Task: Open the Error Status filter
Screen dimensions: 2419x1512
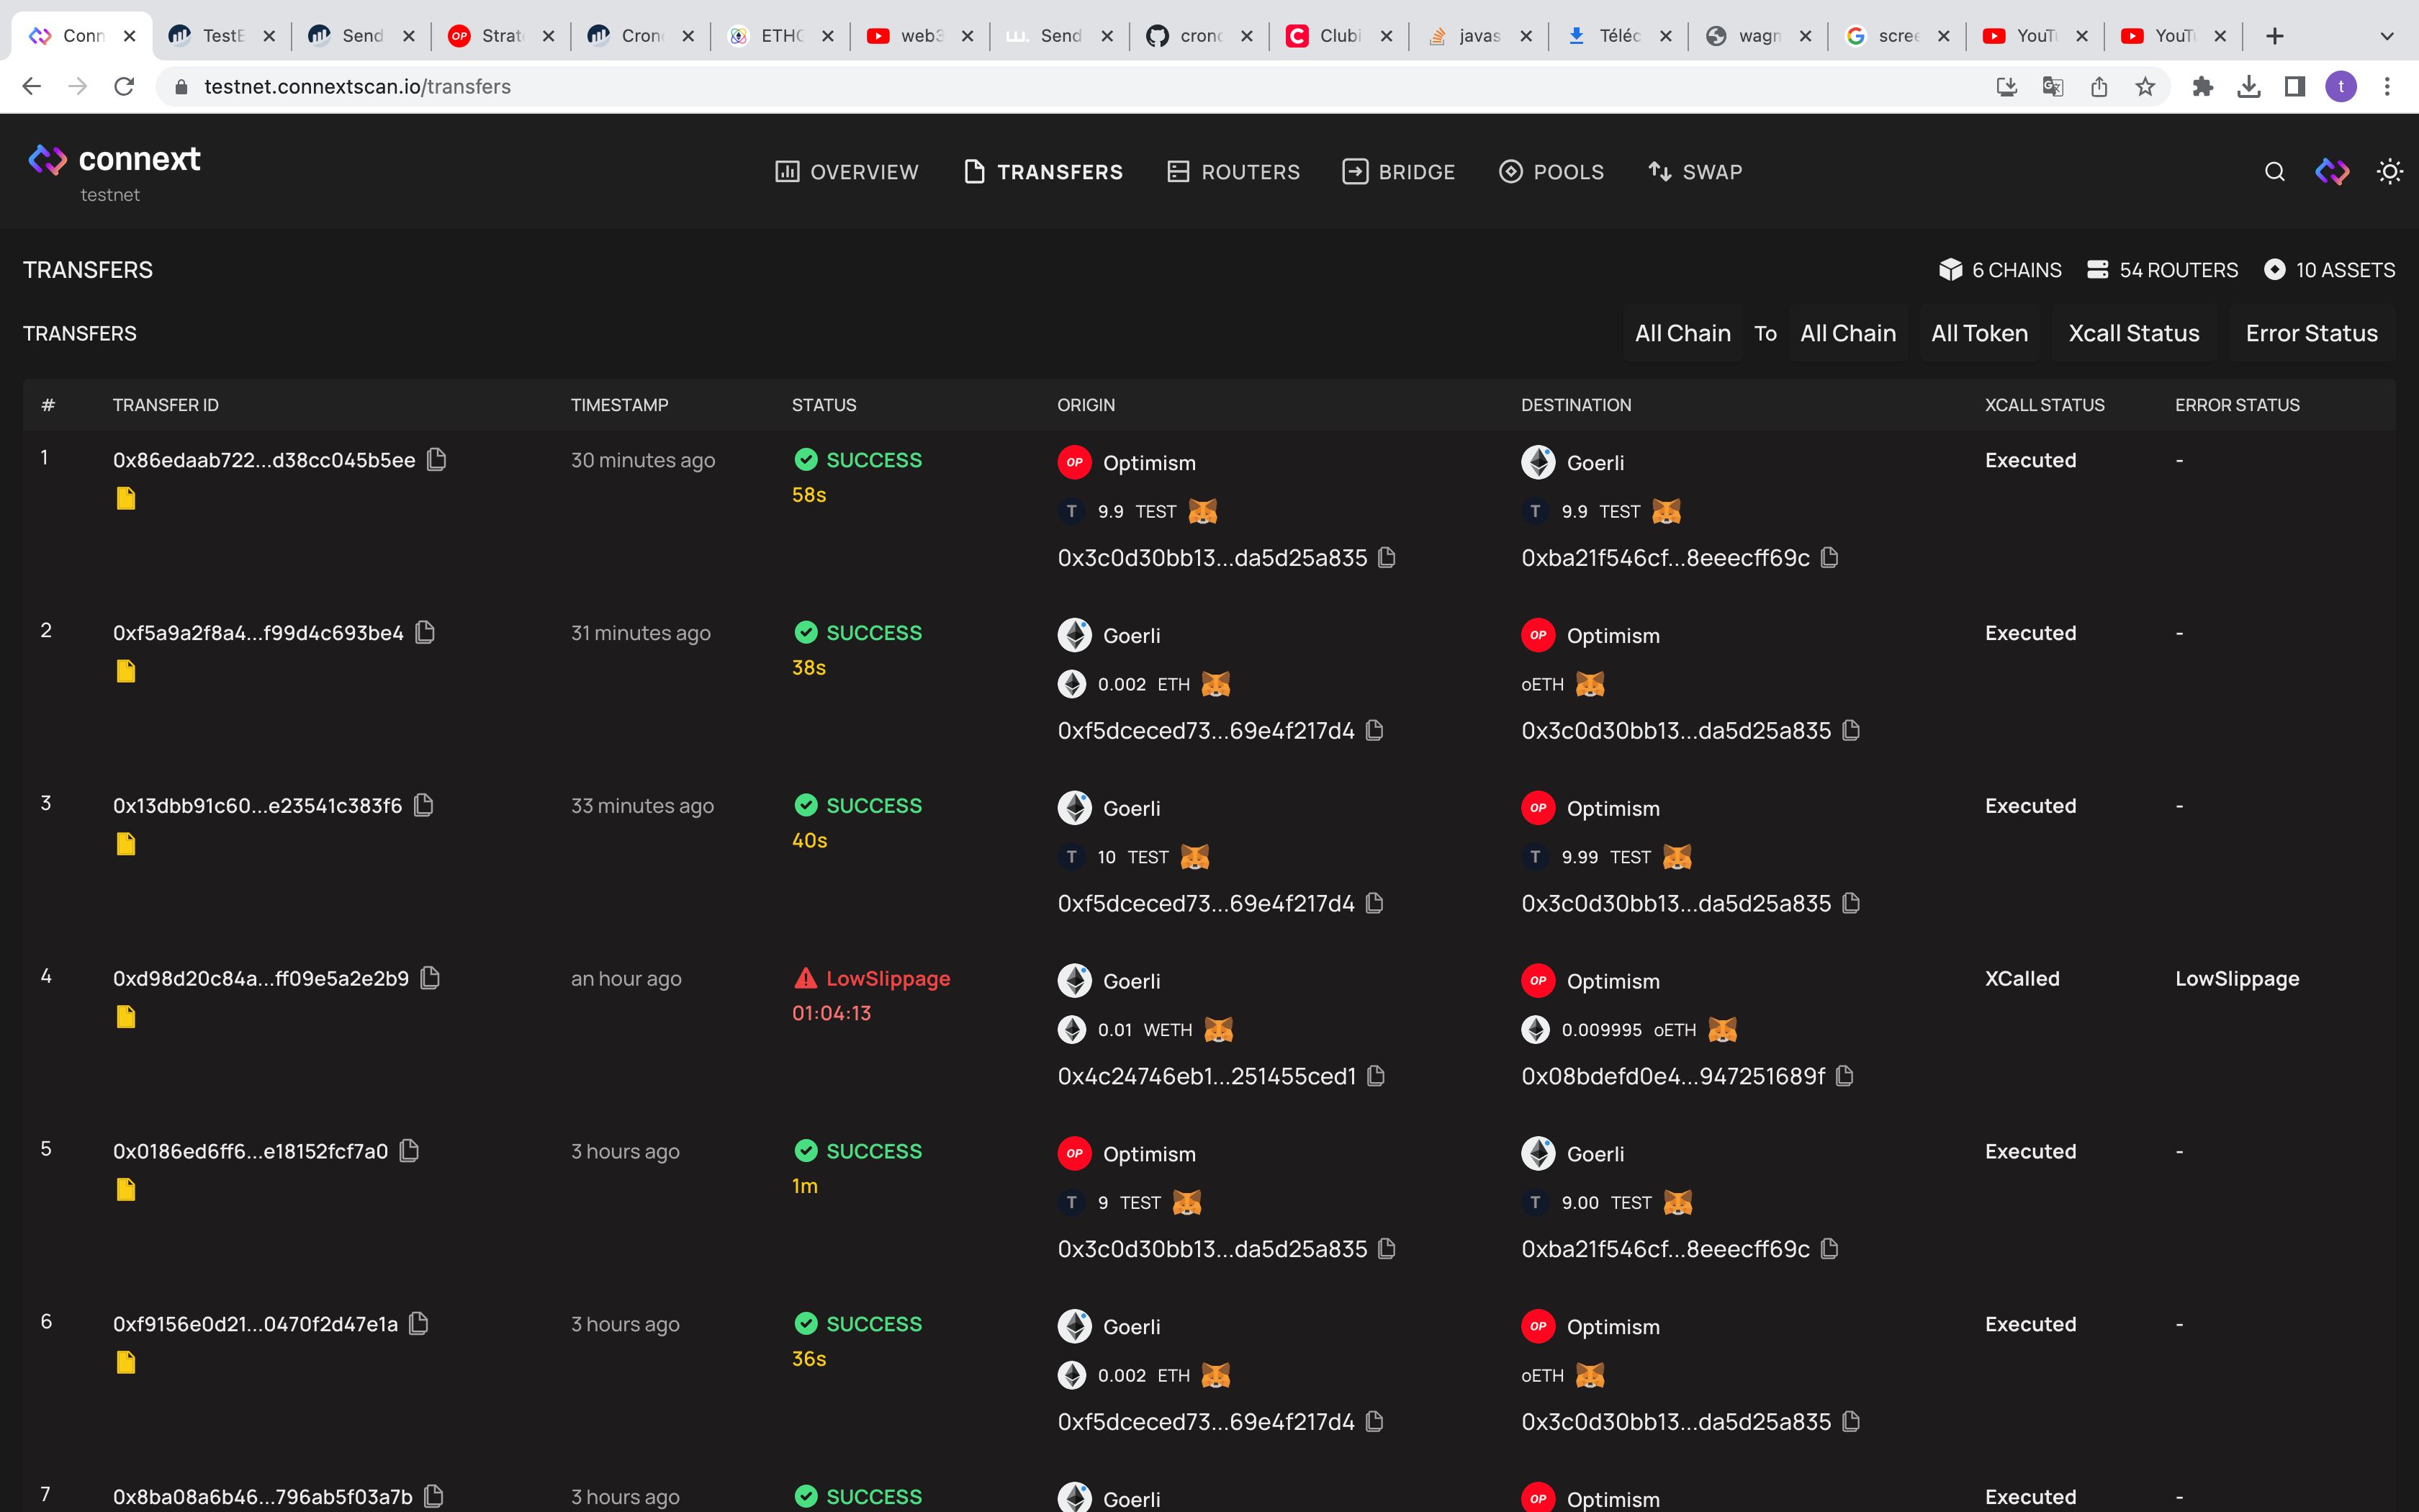Action: [2312, 333]
